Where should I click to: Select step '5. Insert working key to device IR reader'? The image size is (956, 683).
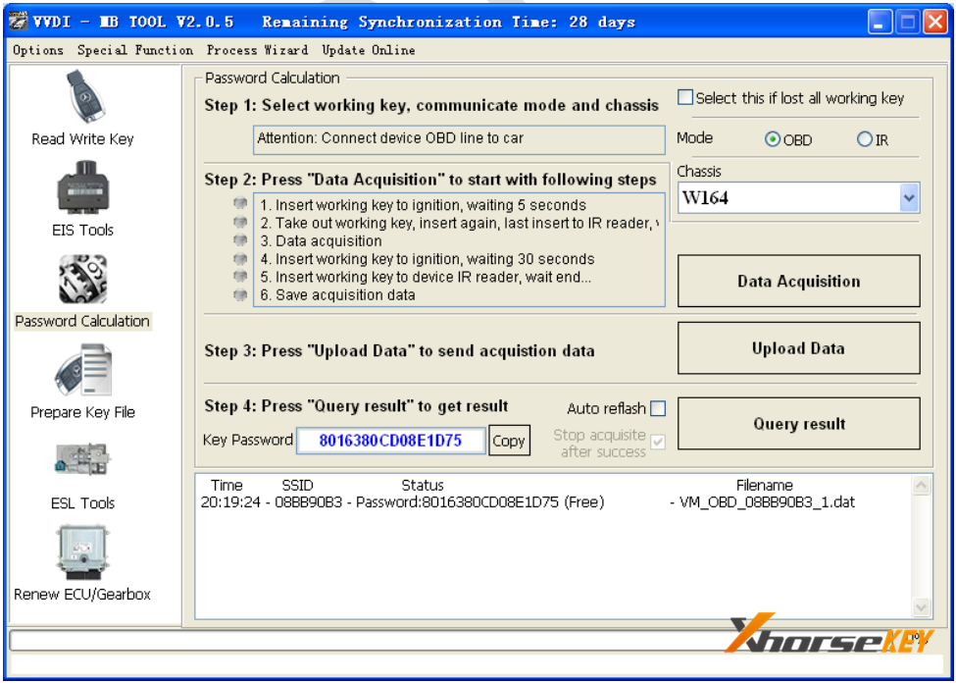click(x=426, y=277)
